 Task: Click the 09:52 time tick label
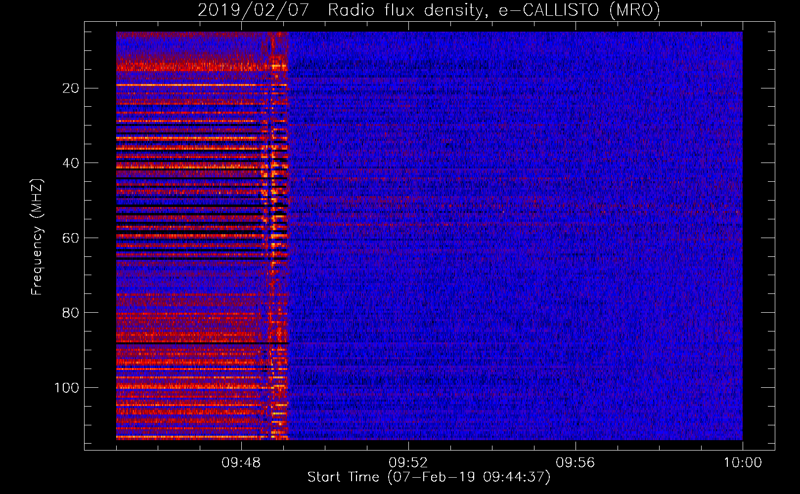(408, 463)
